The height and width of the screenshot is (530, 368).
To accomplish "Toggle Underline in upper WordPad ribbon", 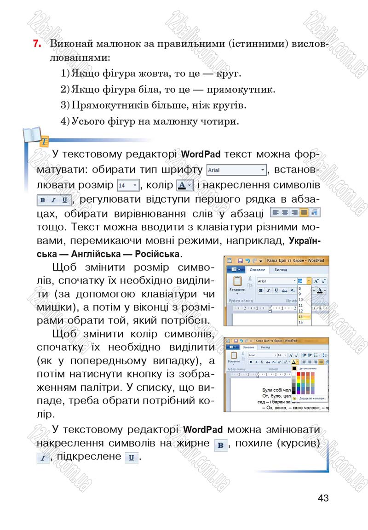I will 276,291.
